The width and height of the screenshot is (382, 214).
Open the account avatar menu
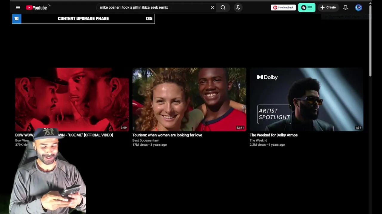point(358,7)
